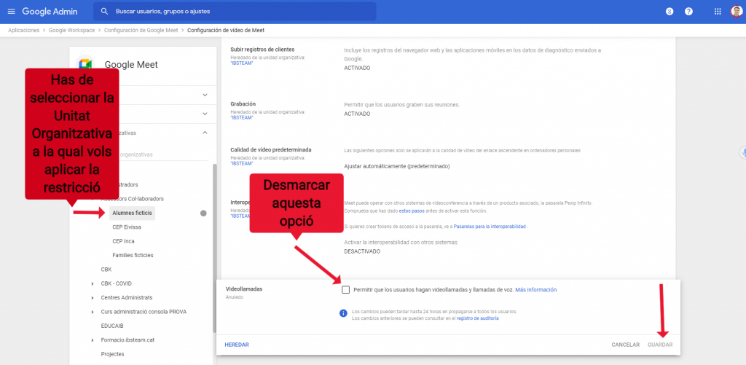Click the gray dot beside Alumnes ficticis
This screenshot has width=746, height=365.
pos(204,213)
